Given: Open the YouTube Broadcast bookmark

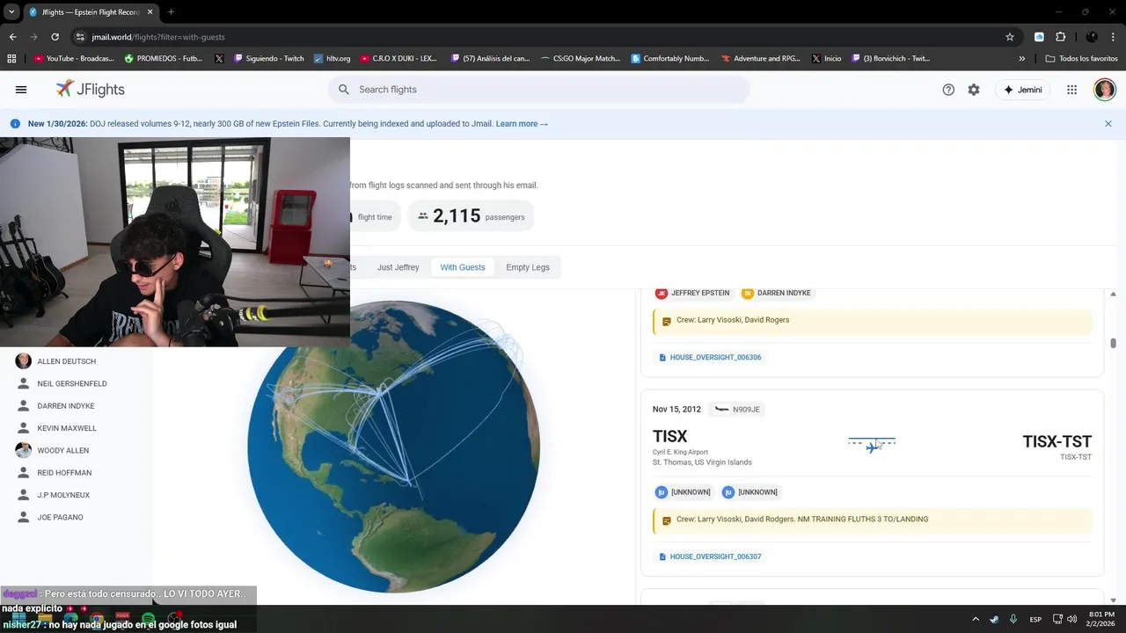Looking at the screenshot, I should click(x=74, y=59).
